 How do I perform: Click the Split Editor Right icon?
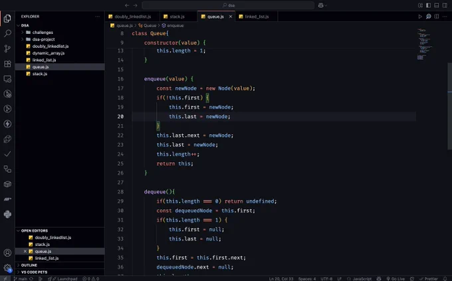[437, 17]
